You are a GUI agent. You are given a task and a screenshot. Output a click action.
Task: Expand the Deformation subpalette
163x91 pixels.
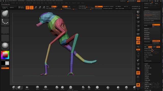tap(148, 74)
